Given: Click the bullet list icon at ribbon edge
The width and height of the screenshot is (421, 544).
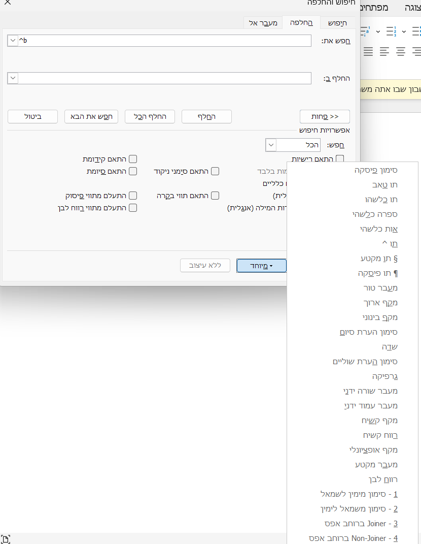Looking at the screenshot, I should click(x=416, y=31).
